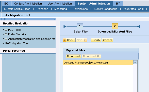This screenshot has width=149, height=92.
Task: Open the BI7 tab
Action: (118, 4)
